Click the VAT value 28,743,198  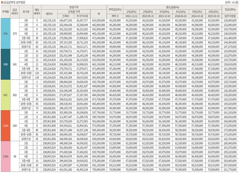tap(82, 73)
